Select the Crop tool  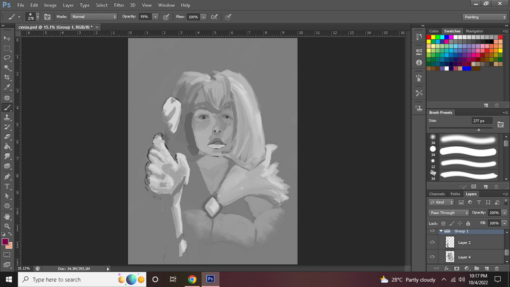click(7, 78)
